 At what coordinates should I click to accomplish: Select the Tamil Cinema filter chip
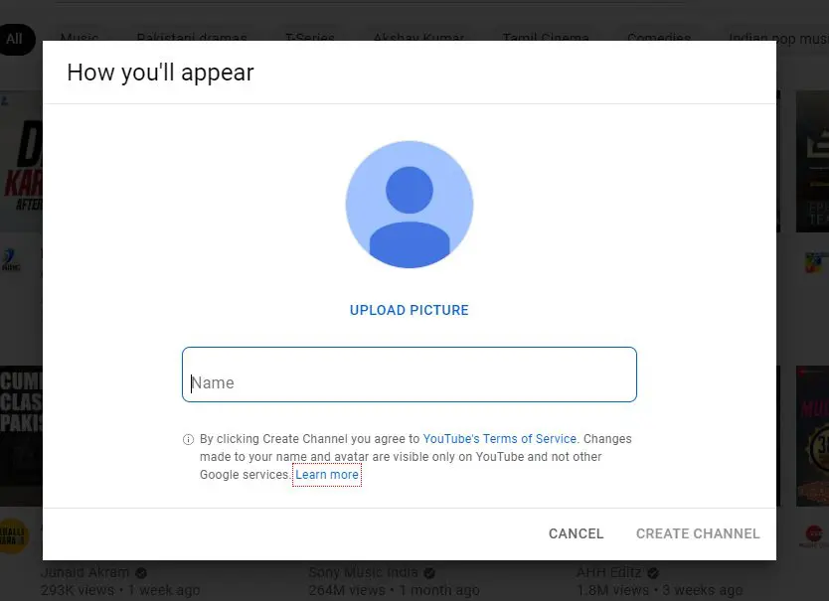coord(546,38)
